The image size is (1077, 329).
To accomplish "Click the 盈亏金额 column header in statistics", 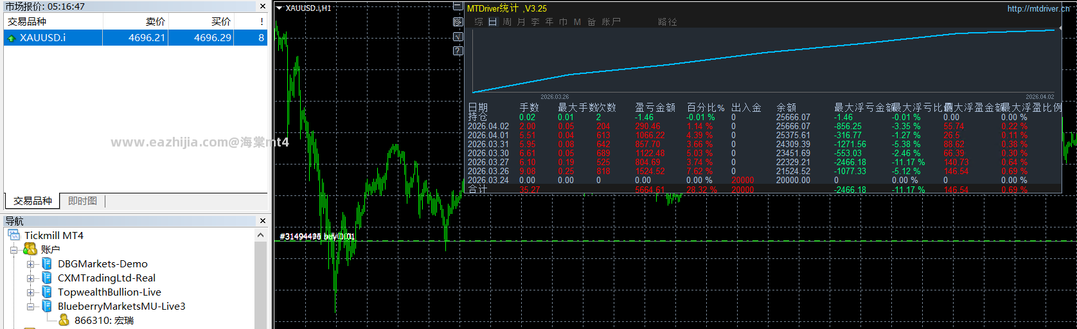I will (655, 107).
